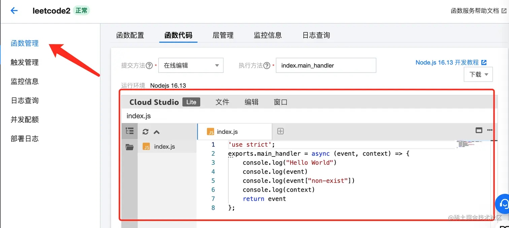Image resolution: width=509 pixels, height=228 pixels.
Task: Open the 编辑 menu in Cloud Studio
Action: 251,102
